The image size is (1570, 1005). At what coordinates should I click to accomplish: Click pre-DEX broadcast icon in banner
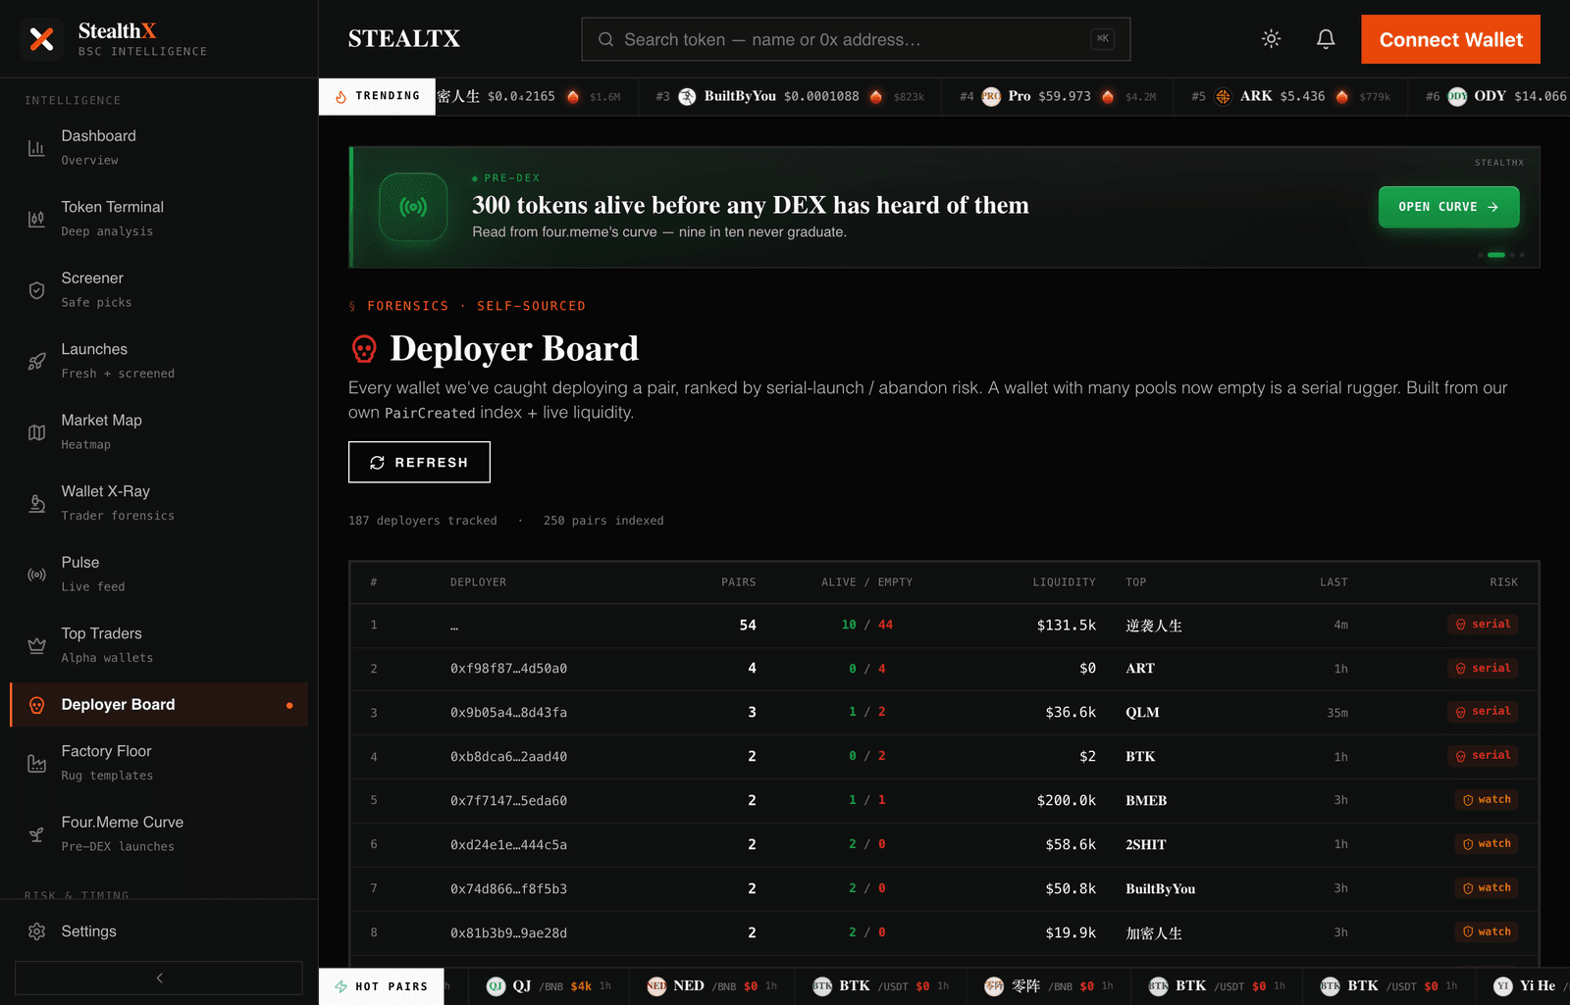413,207
